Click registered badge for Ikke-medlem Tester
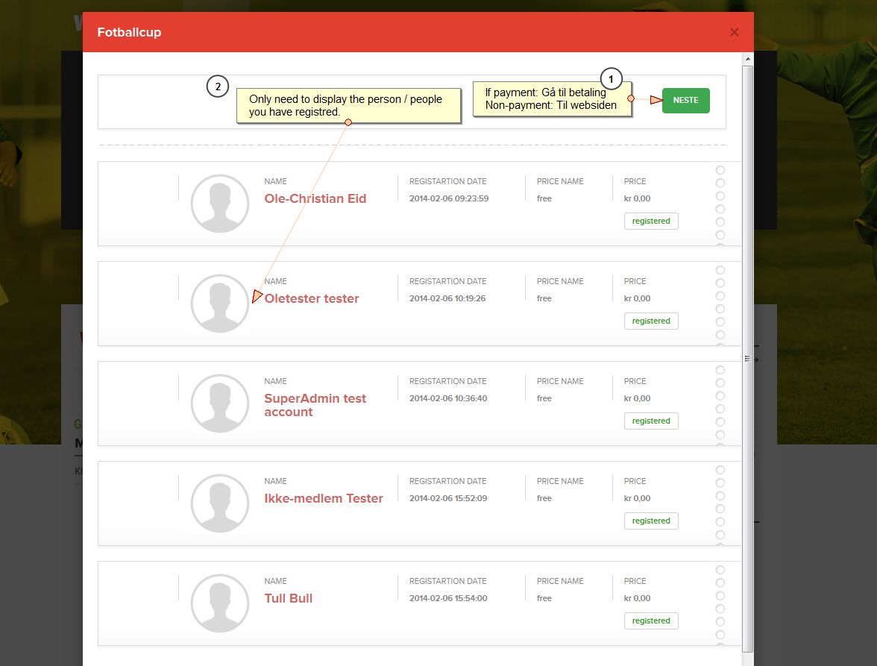The image size is (877, 666). [x=651, y=521]
